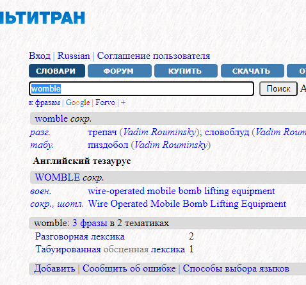
Task: Click the Мультитран site logo
Action: [42, 17]
